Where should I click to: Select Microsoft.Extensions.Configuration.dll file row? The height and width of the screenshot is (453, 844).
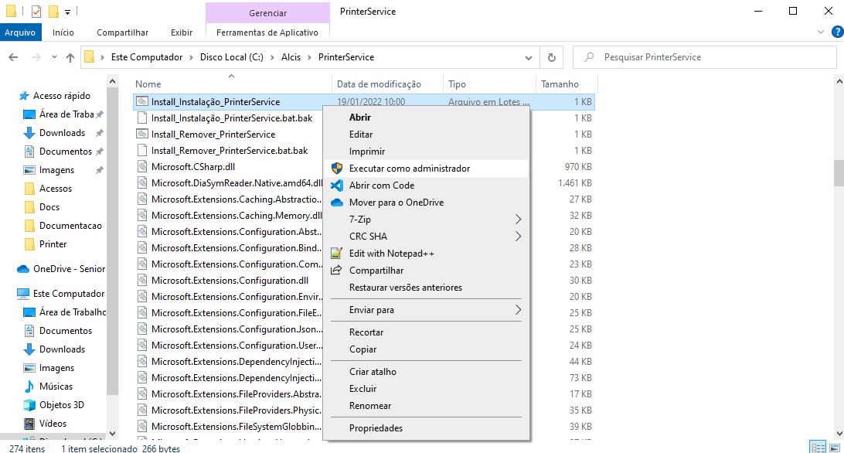[364, 281]
